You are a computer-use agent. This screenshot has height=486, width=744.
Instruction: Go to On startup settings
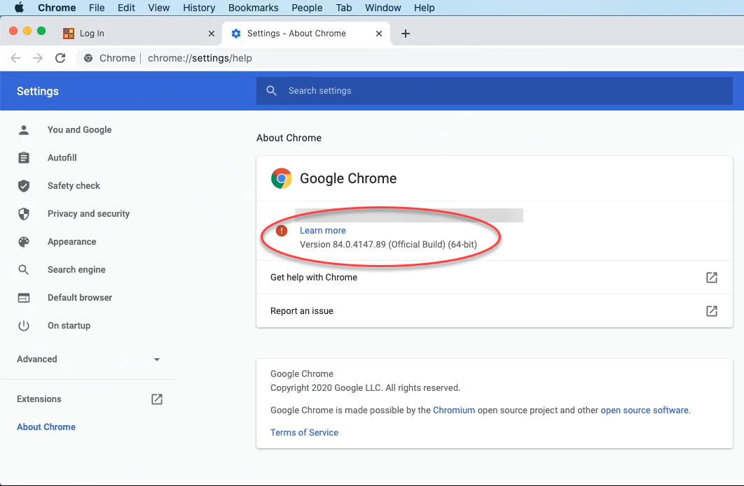click(x=69, y=325)
